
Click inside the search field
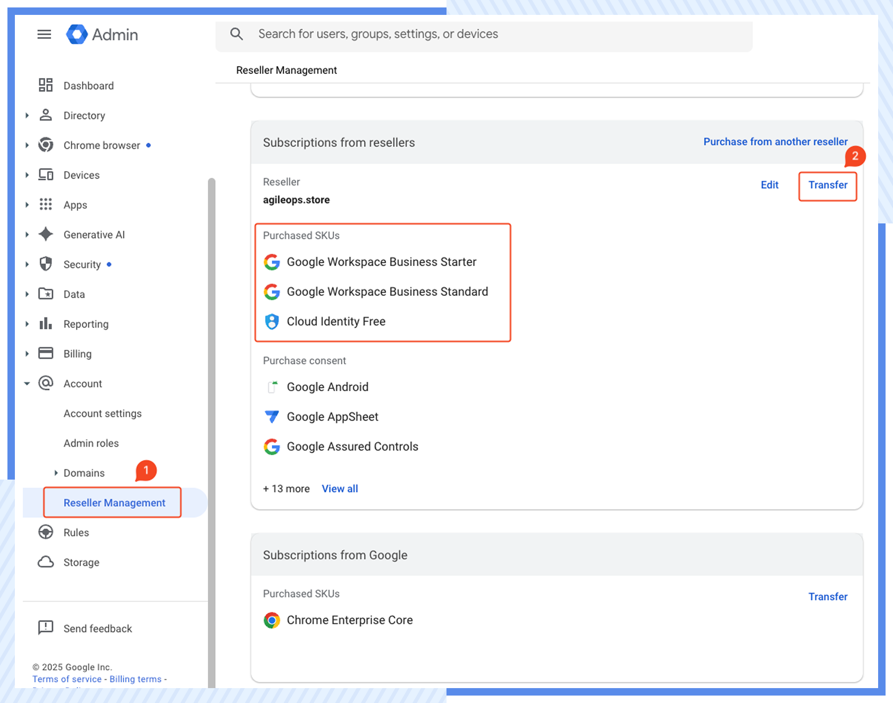click(x=446, y=34)
